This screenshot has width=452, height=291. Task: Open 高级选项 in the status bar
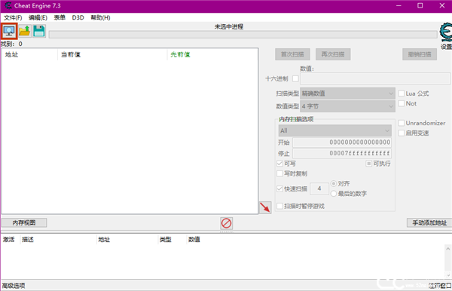coord(14,286)
